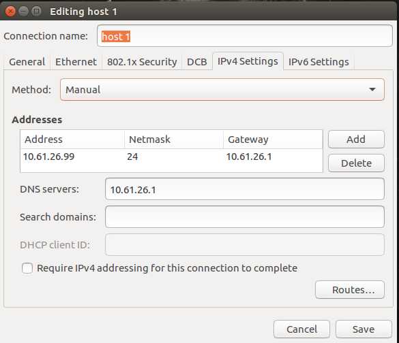Image resolution: width=399 pixels, height=343 pixels.
Task: Save the connection settings
Action: [x=364, y=329]
